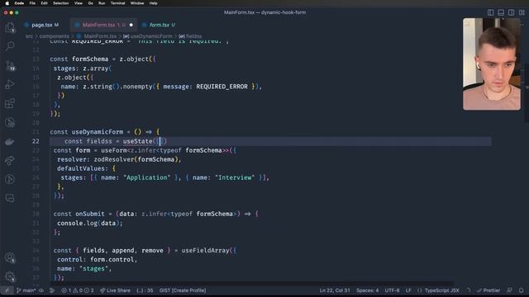The image size is (529, 297).
Task: Open the Code application menu
Action: point(19,3)
